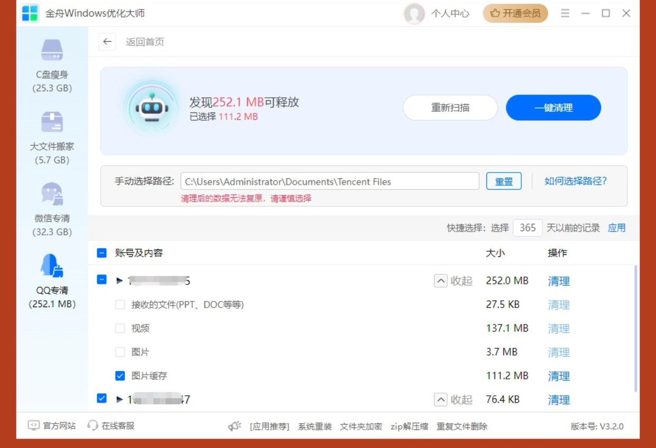
Task: Open the 系统重装 recommendation
Action: 315,426
